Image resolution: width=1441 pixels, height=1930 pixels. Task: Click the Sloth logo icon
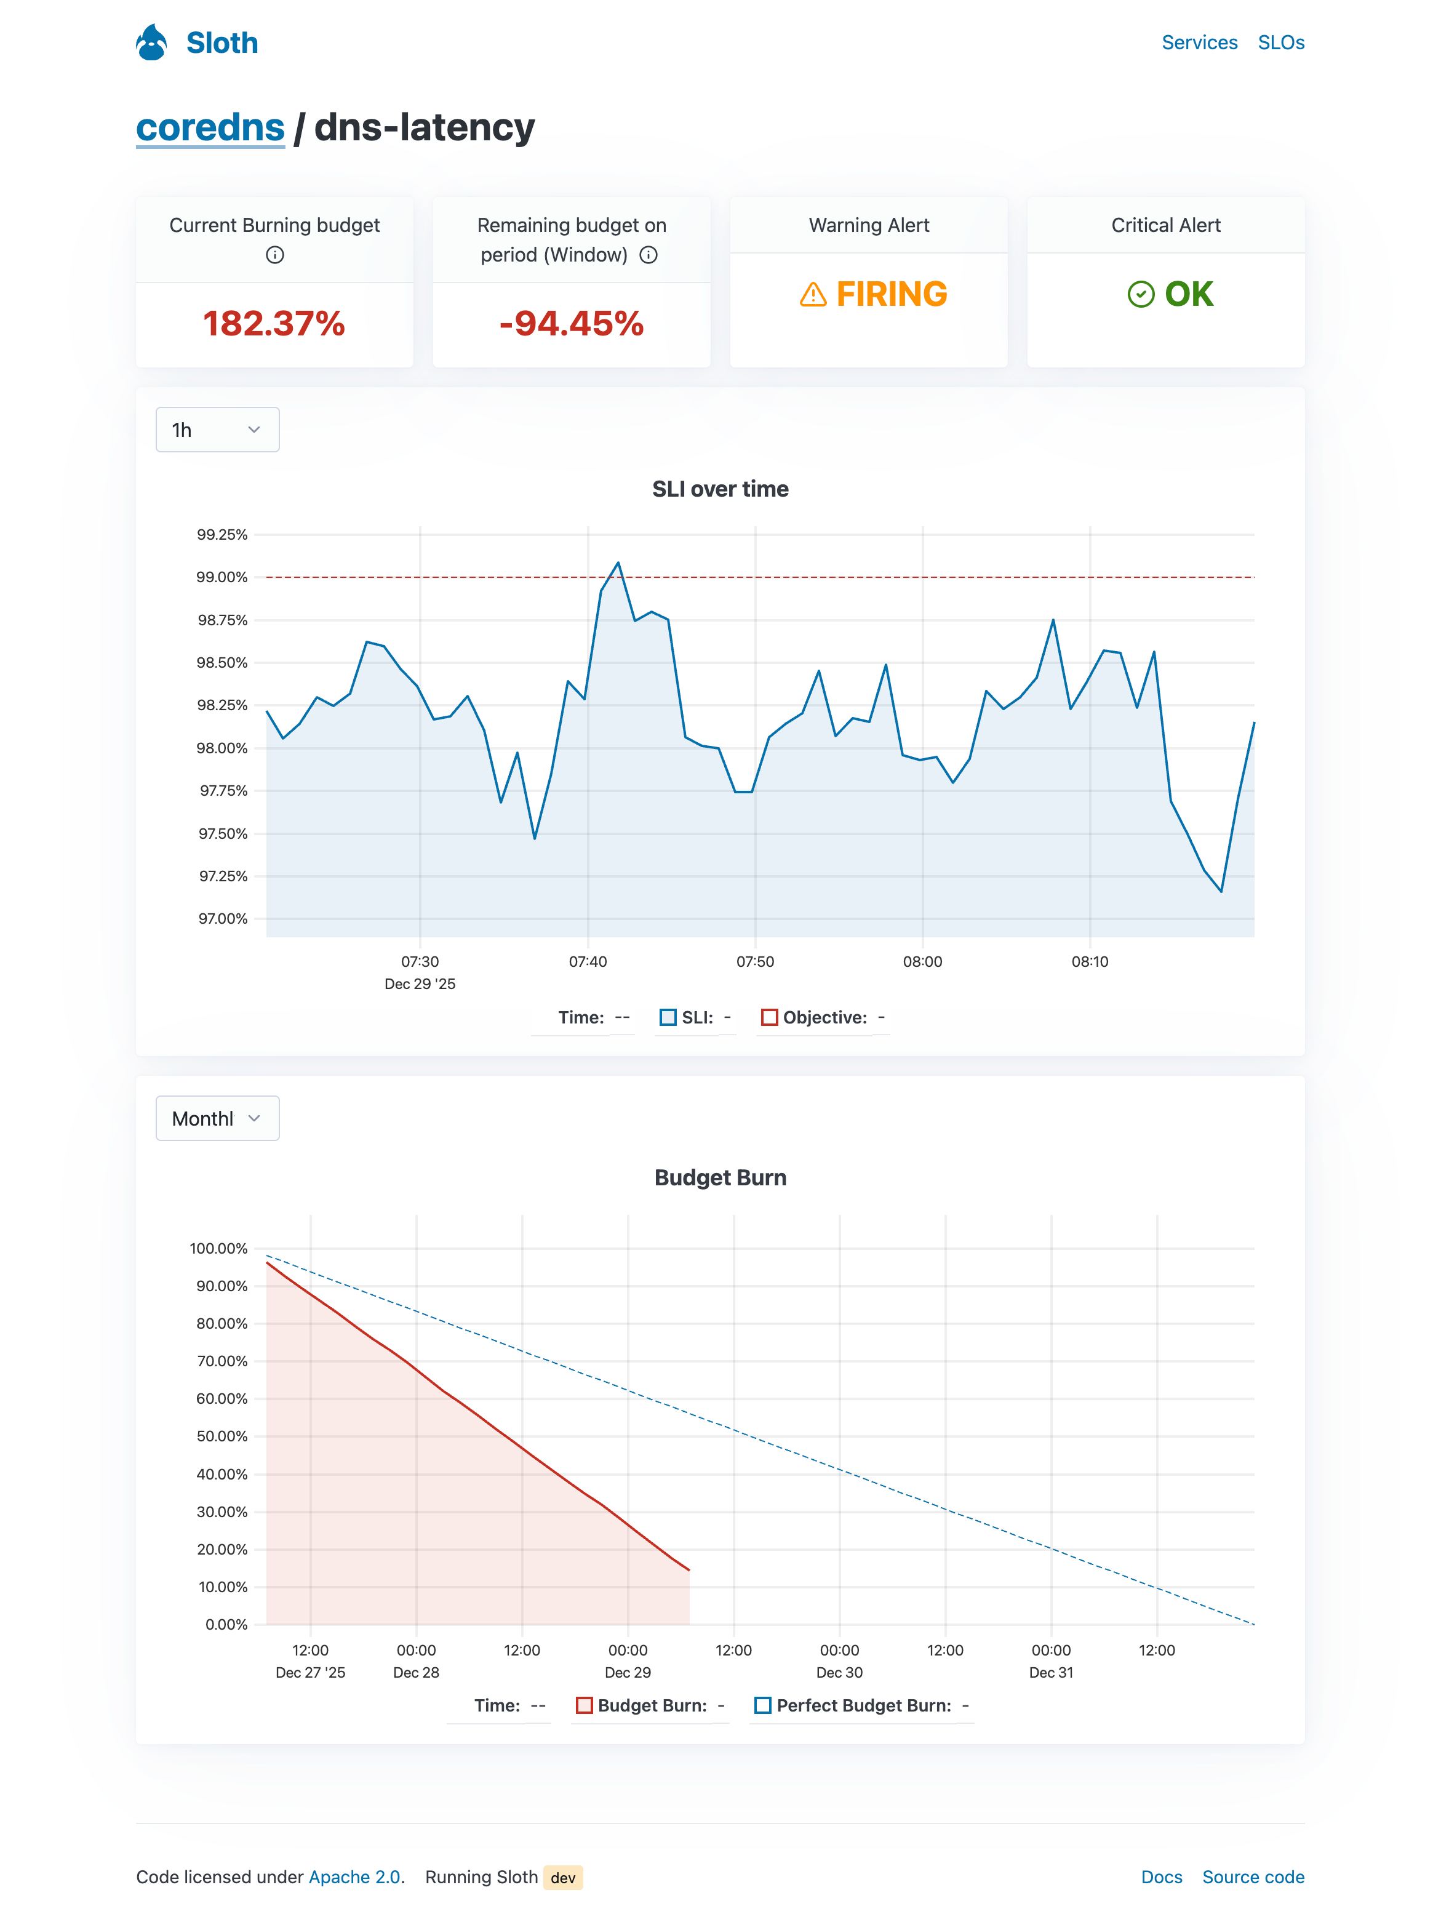(152, 42)
